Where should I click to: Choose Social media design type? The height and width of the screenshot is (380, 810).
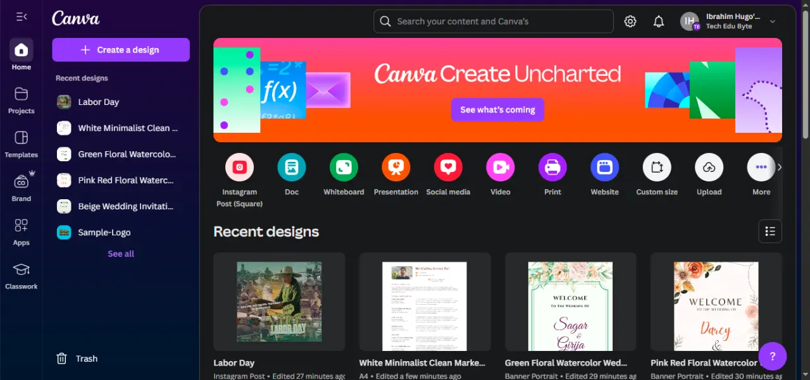click(448, 175)
